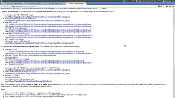Click the Facebook extension icon
This screenshot has height=98, width=175.
(159, 6)
